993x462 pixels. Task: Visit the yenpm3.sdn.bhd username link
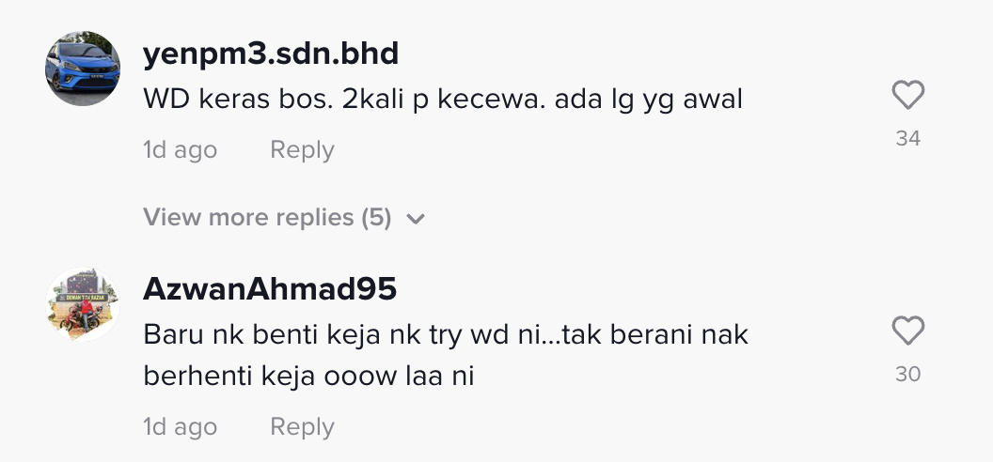(271, 54)
